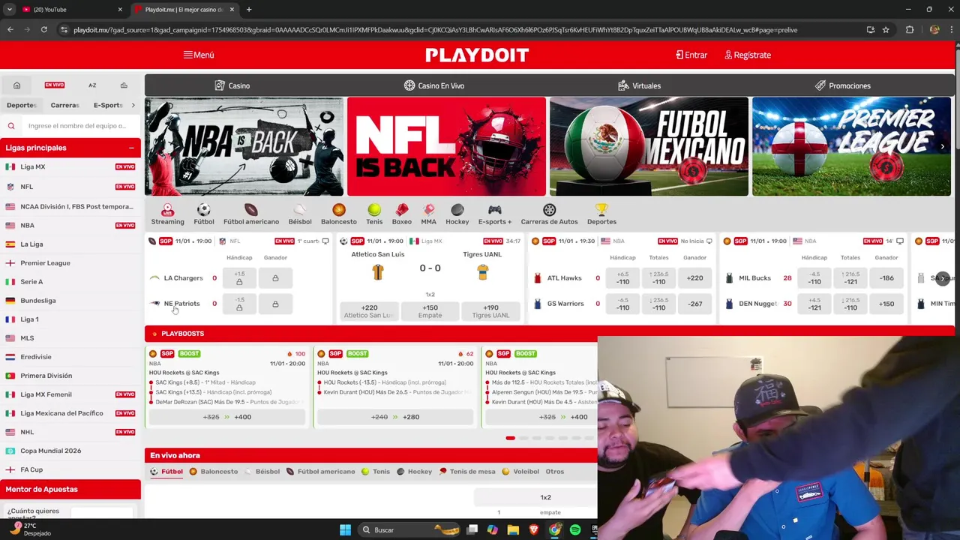Switch to the E-Sports sidebar tab
960x540 pixels.
108,106
